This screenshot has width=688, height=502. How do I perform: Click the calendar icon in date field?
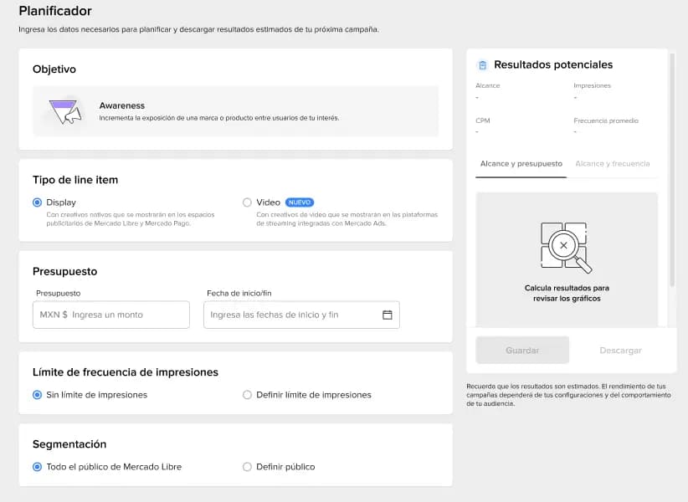point(387,315)
